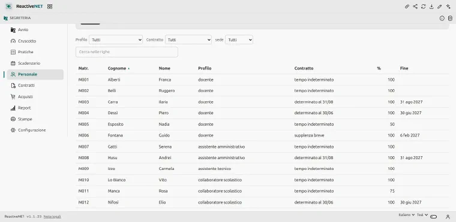Click the name Serena in row M007

pos(165,147)
